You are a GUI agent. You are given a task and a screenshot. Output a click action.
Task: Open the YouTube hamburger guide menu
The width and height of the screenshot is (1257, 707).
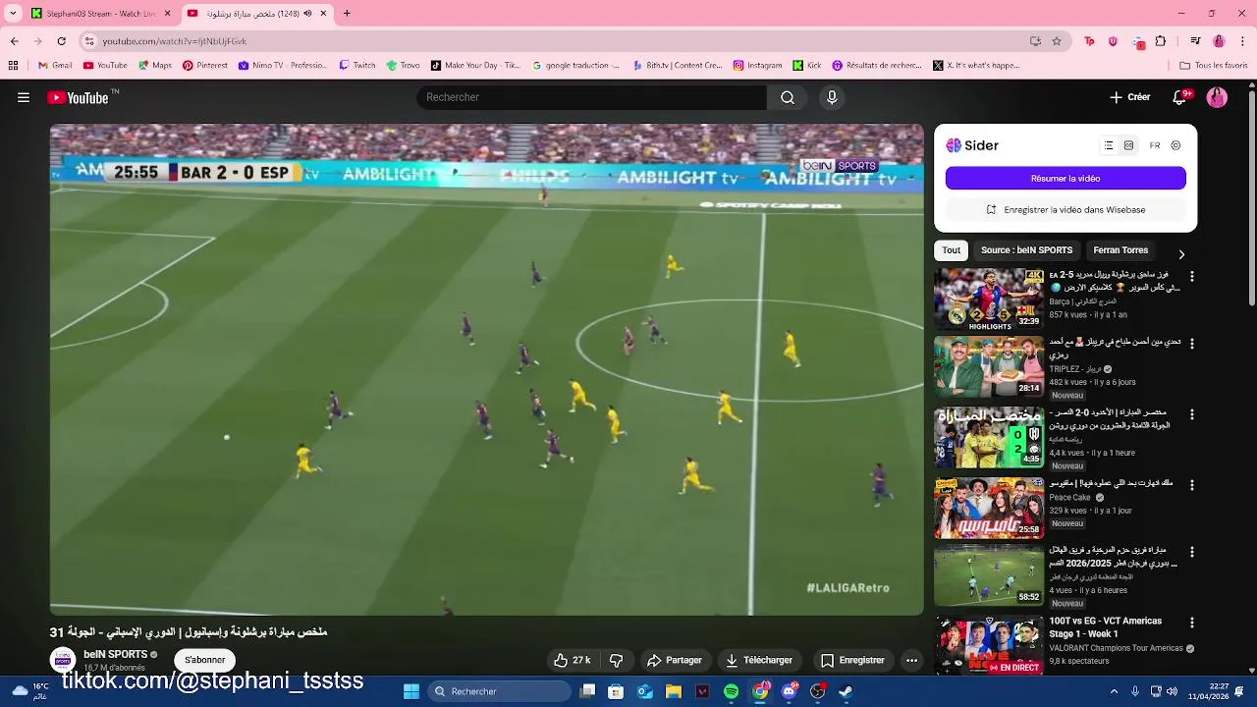[24, 97]
